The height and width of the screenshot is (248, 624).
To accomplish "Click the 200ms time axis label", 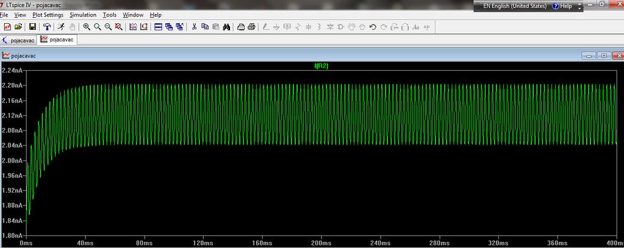I will tap(321, 243).
